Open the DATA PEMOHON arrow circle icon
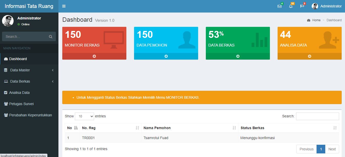The width and height of the screenshot is (345, 157). pyautogui.click(x=166, y=56)
